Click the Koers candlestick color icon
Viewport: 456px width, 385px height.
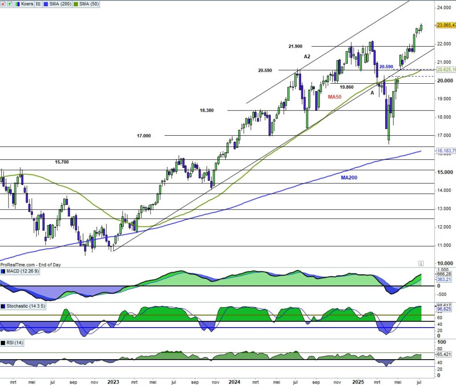18,4
